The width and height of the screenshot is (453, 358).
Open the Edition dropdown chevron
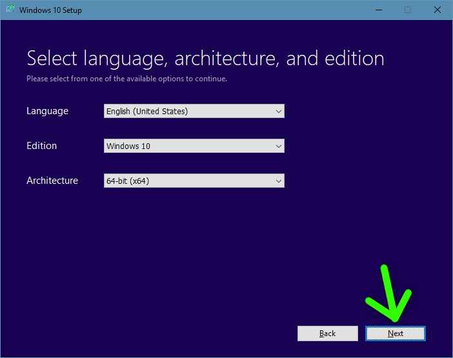click(278, 146)
